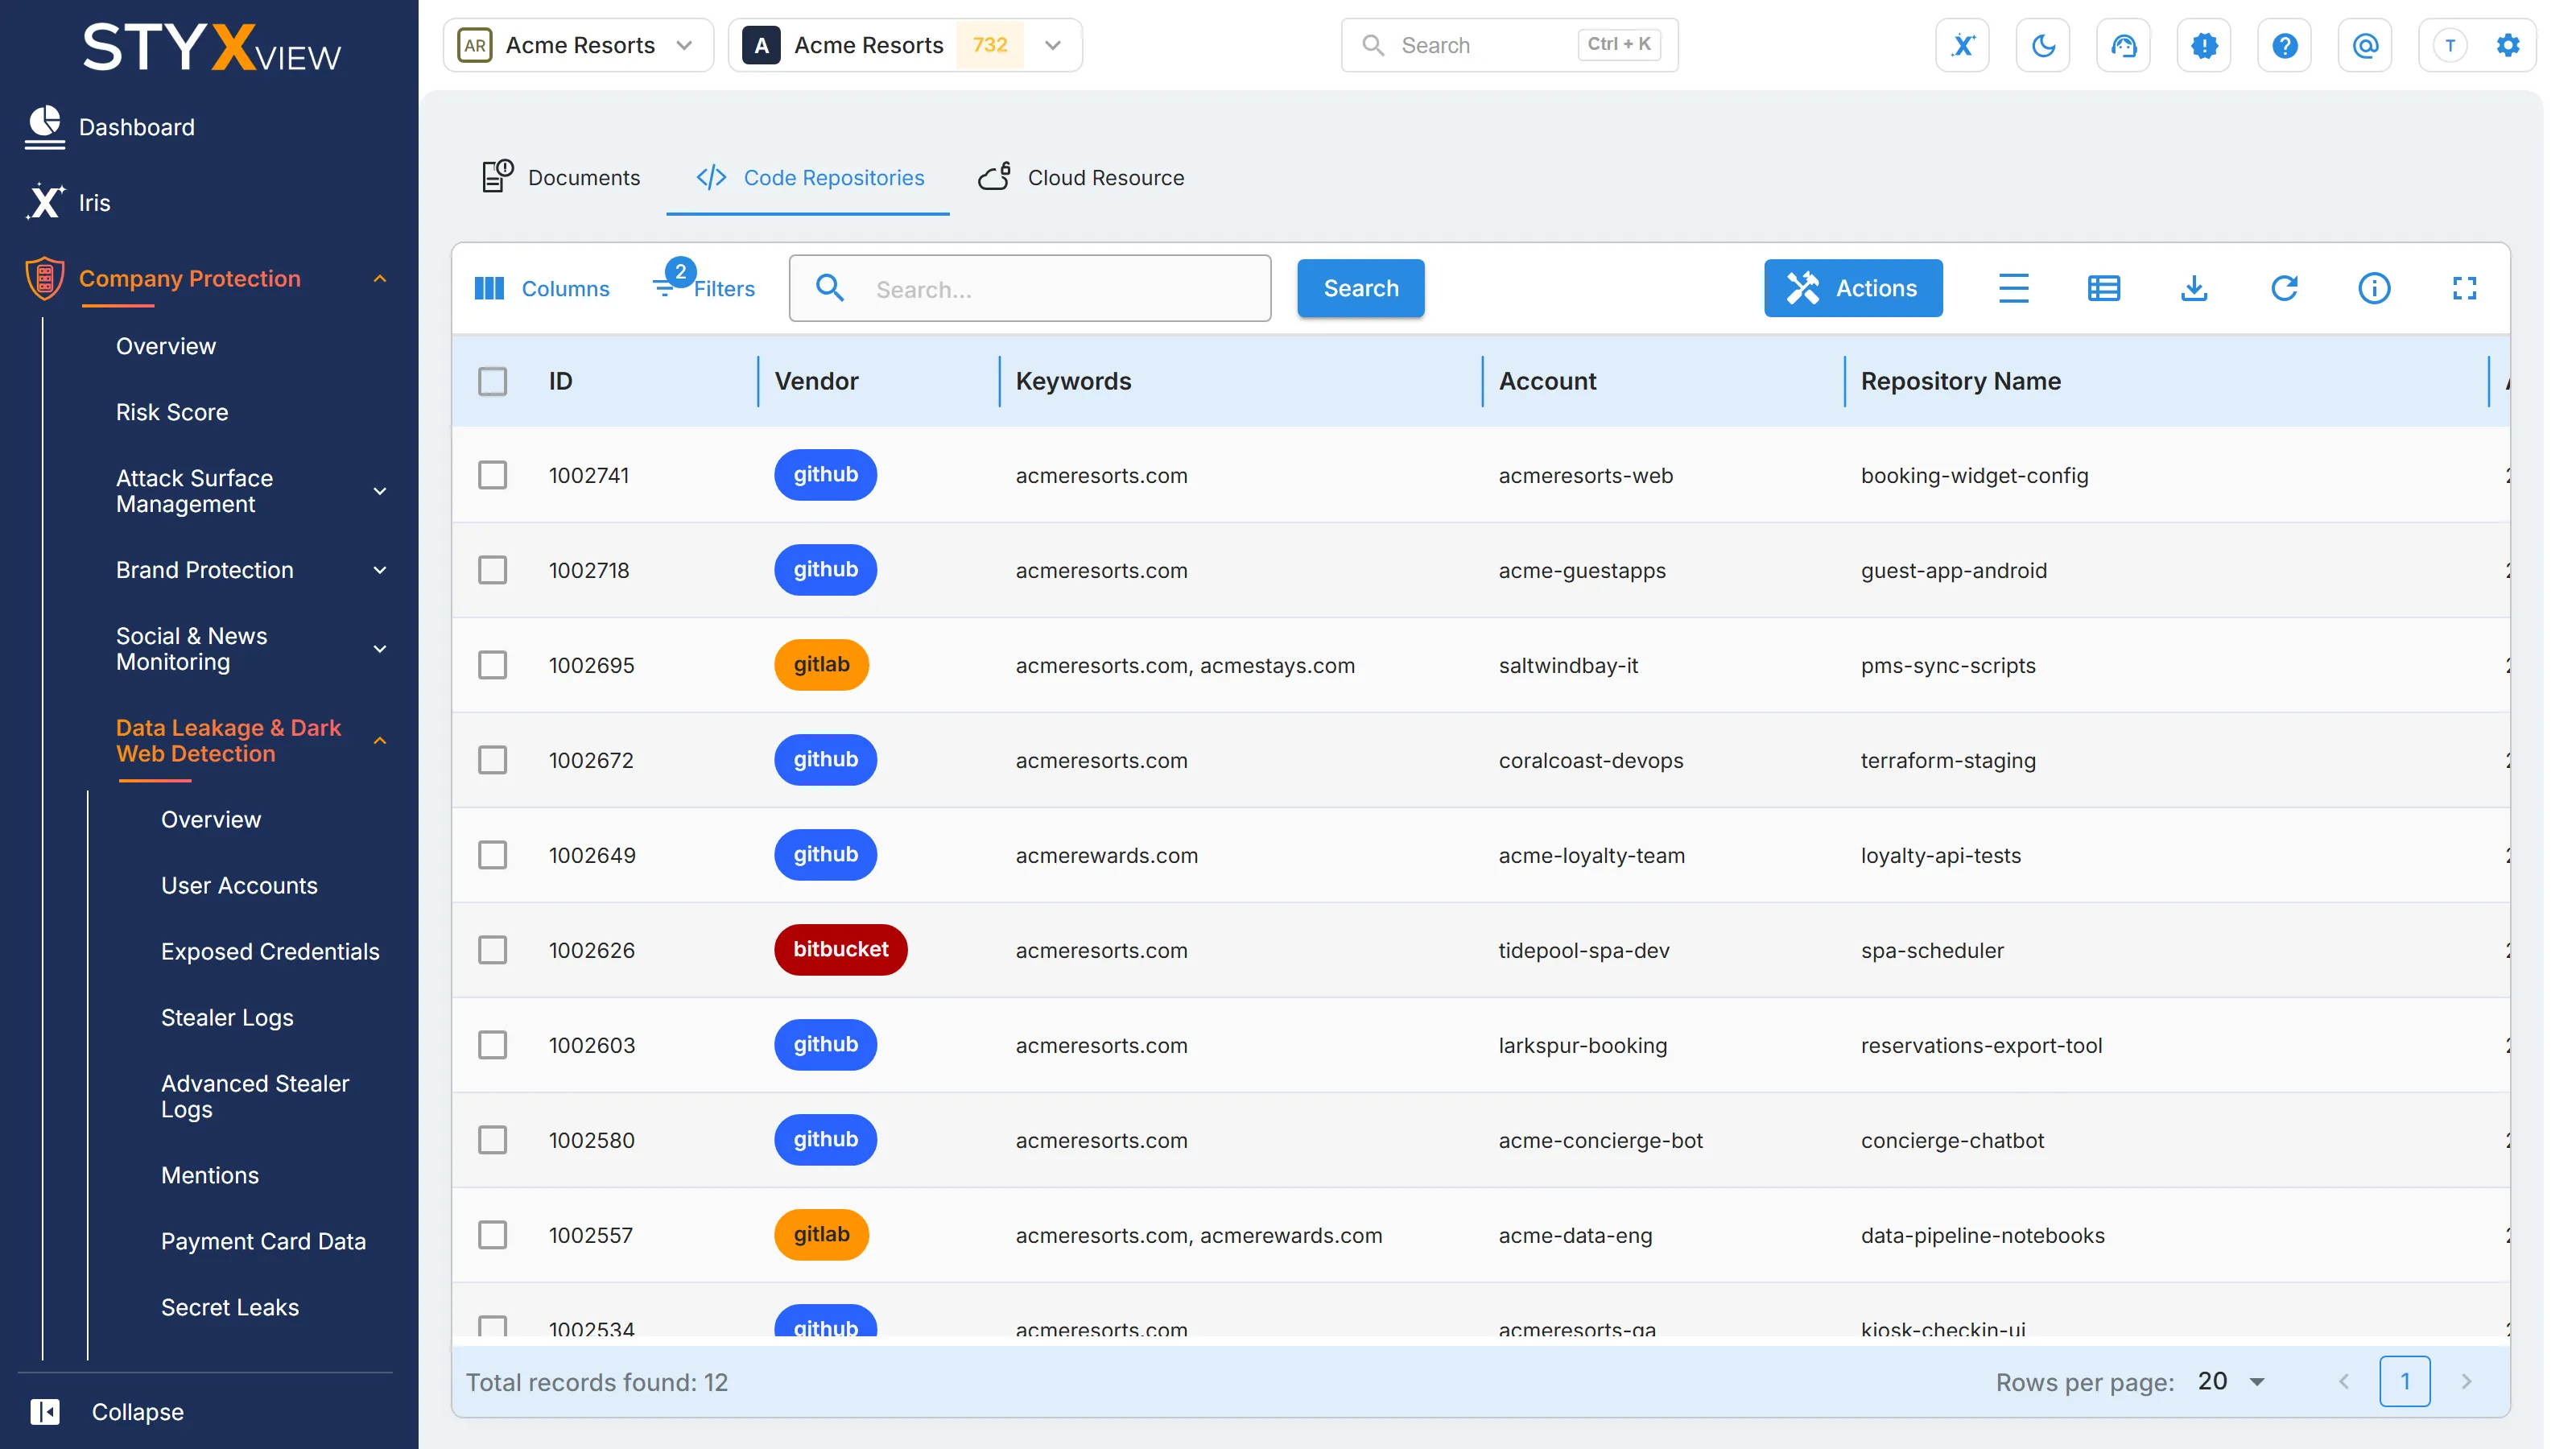Click global Search Ctrl+K field
The height and width of the screenshot is (1449, 2576).
click(1509, 45)
